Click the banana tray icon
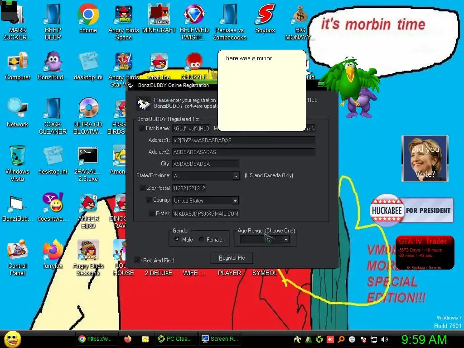Image resolution: width=464 pixels, height=348 pixels. tap(298, 339)
